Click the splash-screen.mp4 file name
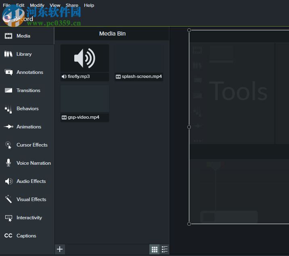This screenshot has height=256, width=289. coord(142,76)
